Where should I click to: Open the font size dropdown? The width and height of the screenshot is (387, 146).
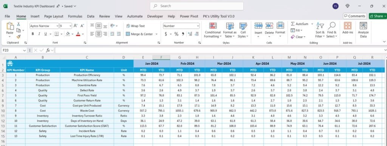point(70,26)
